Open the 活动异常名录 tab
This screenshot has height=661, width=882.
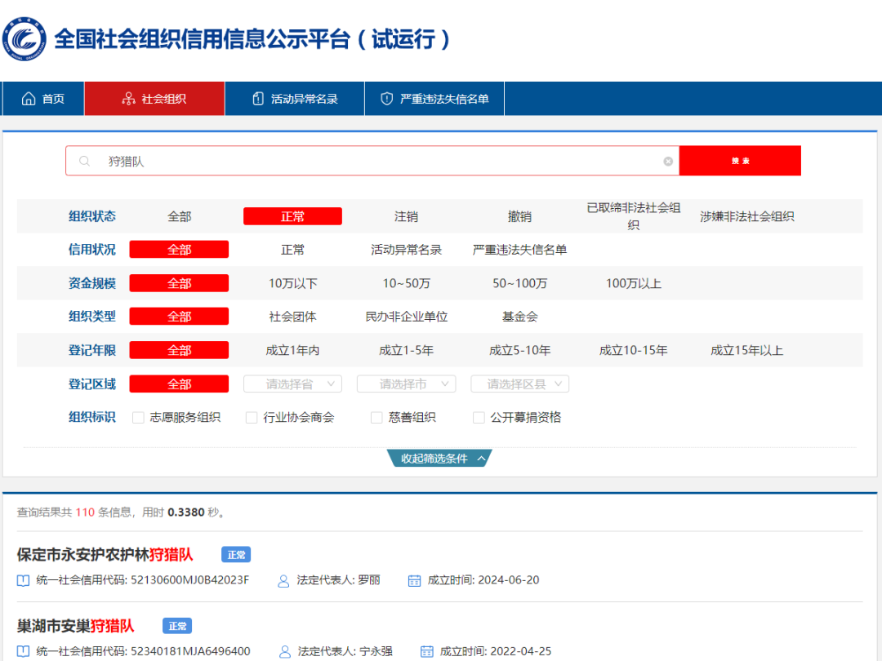(294, 98)
